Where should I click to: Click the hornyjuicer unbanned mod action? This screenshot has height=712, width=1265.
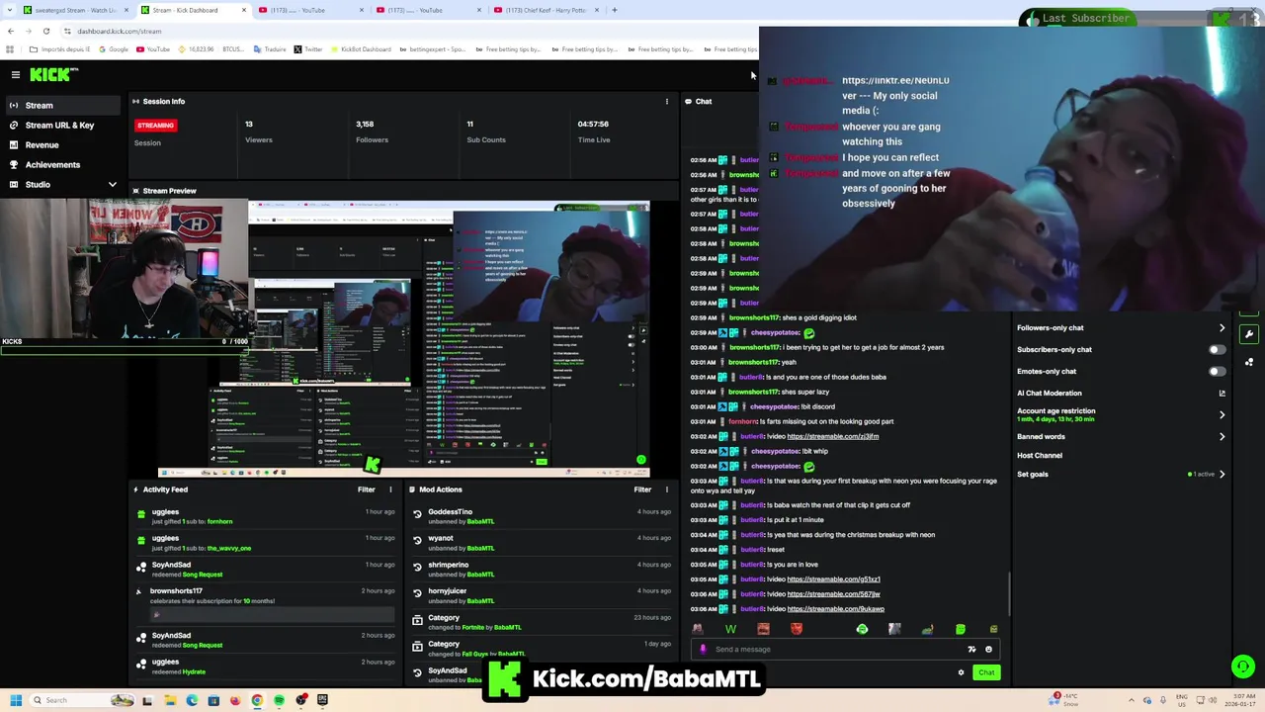tap(542, 595)
